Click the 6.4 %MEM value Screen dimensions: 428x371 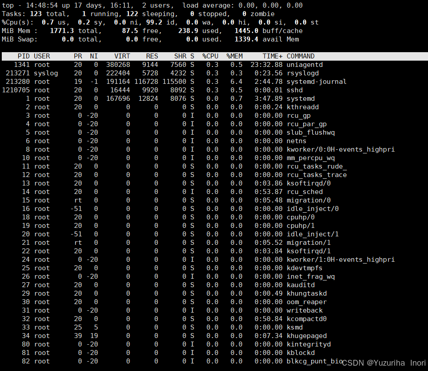pyautogui.click(x=236, y=82)
